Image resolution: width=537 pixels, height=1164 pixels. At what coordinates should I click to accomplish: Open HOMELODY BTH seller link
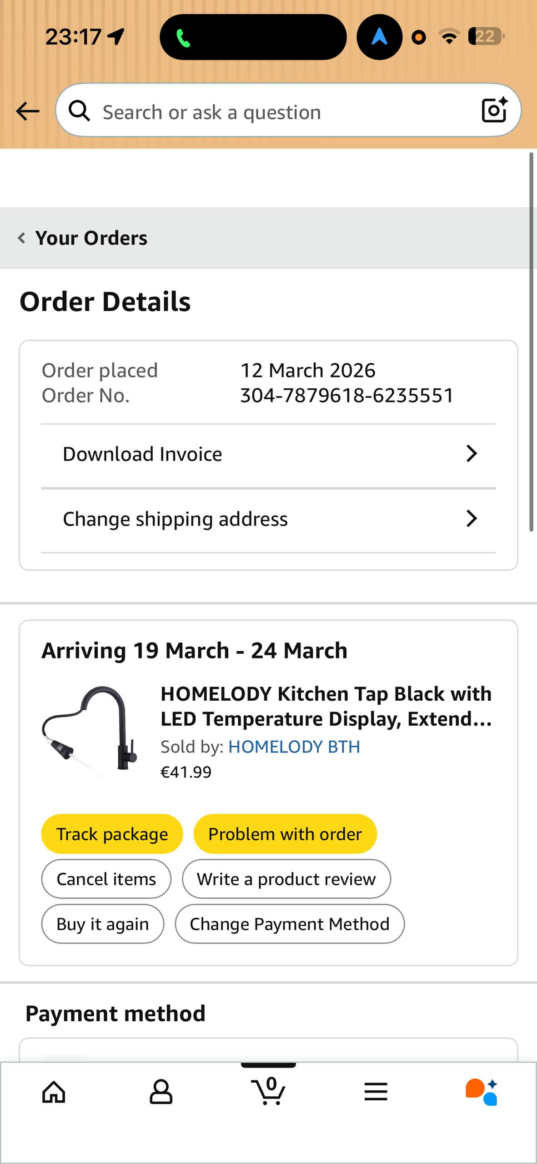(x=294, y=747)
